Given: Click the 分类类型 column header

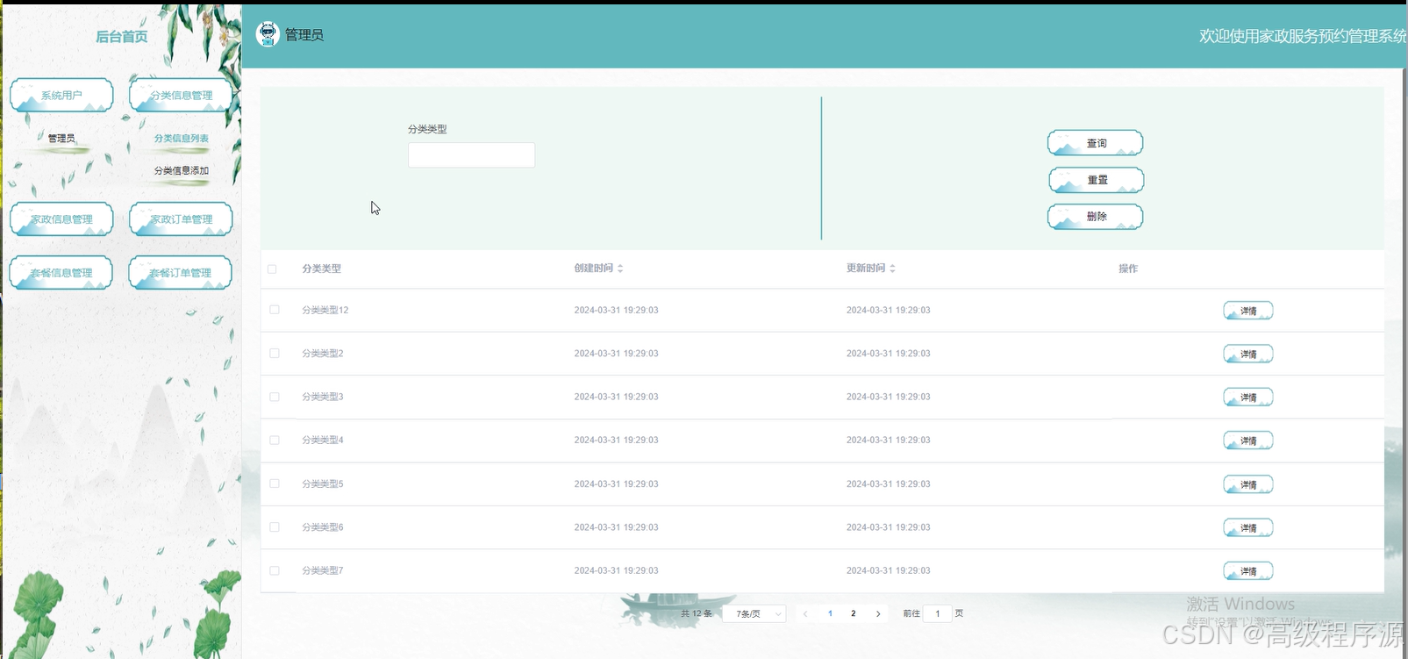Looking at the screenshot, I should tap(322, 269).
